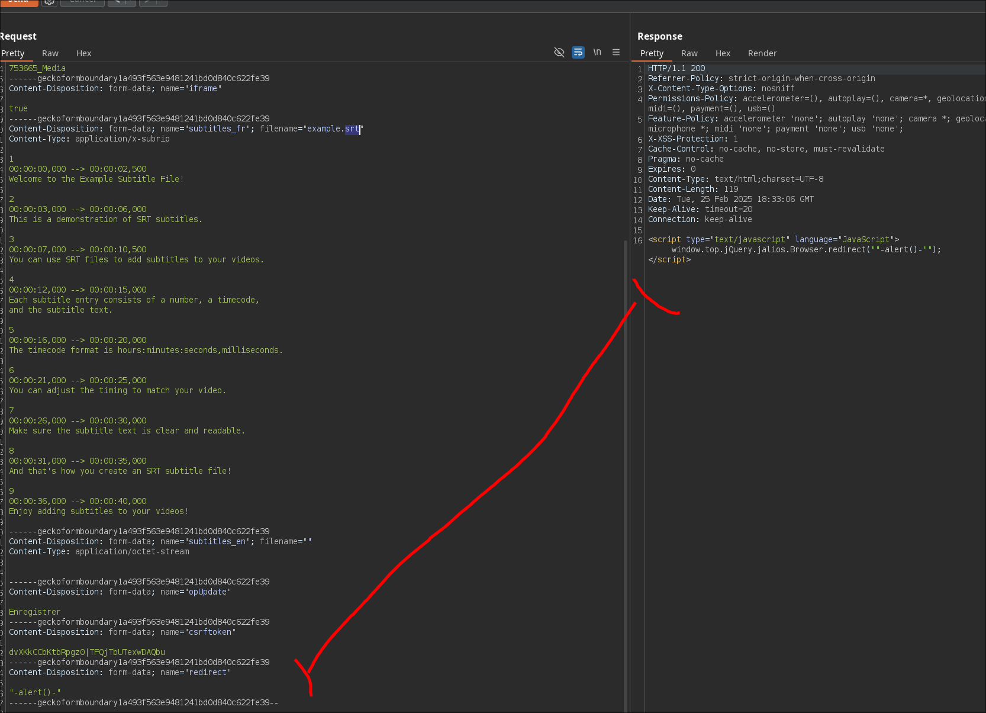
Task: Click "This is a demonstration of SRT subtitles." line
Action: click(x=106, y=219)
